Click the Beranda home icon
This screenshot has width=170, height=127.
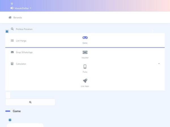(10, 17)
